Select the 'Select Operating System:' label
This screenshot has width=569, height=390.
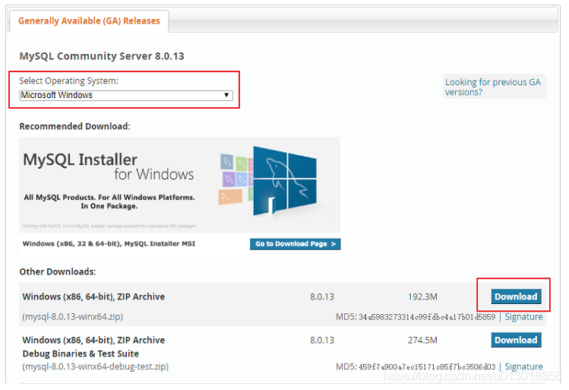(x=68, y=81)
